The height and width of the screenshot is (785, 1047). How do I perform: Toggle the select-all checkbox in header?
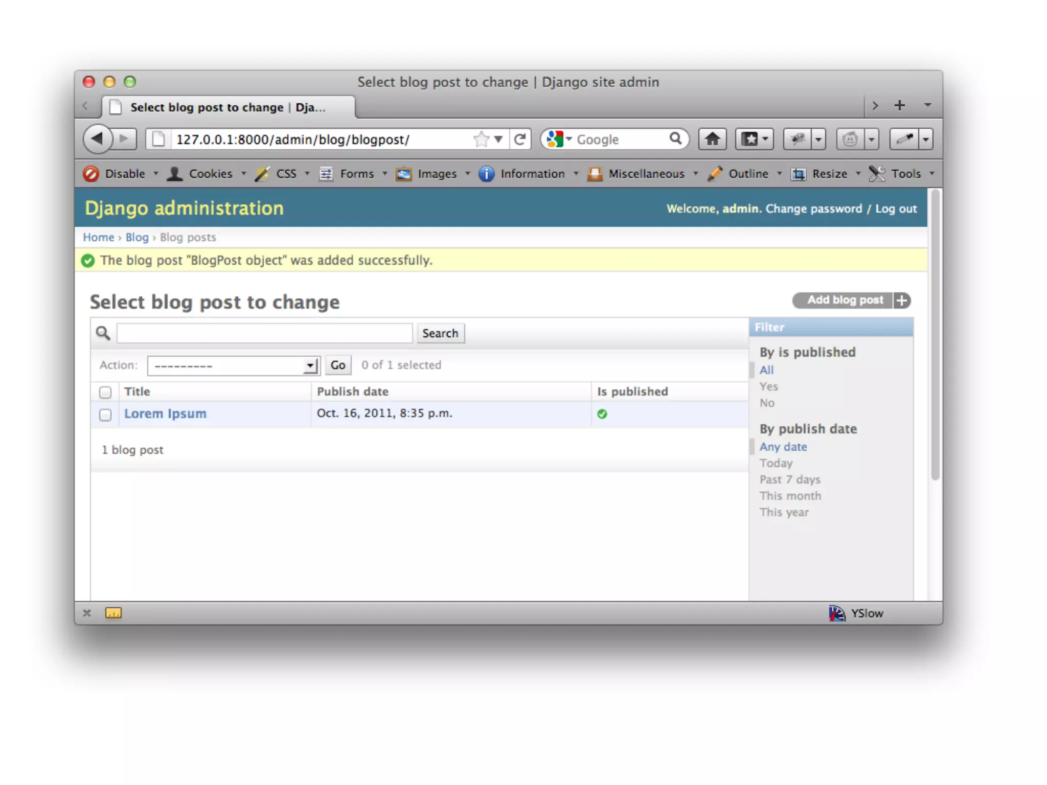105,392
